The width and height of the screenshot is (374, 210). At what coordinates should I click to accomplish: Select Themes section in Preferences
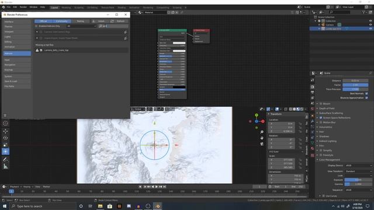coord(17,27)
